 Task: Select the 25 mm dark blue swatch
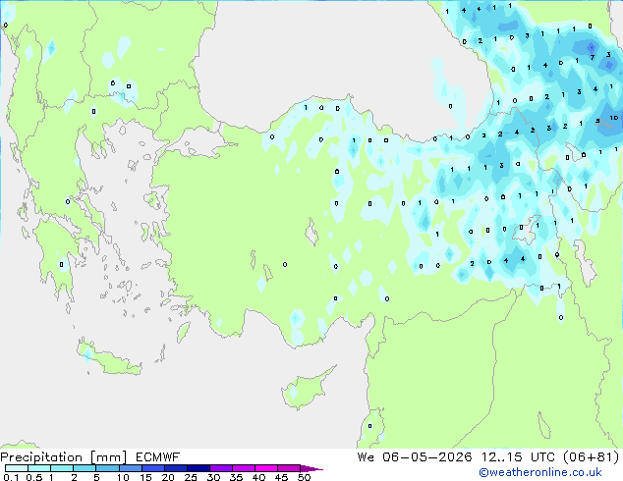(x=198, y=468)
